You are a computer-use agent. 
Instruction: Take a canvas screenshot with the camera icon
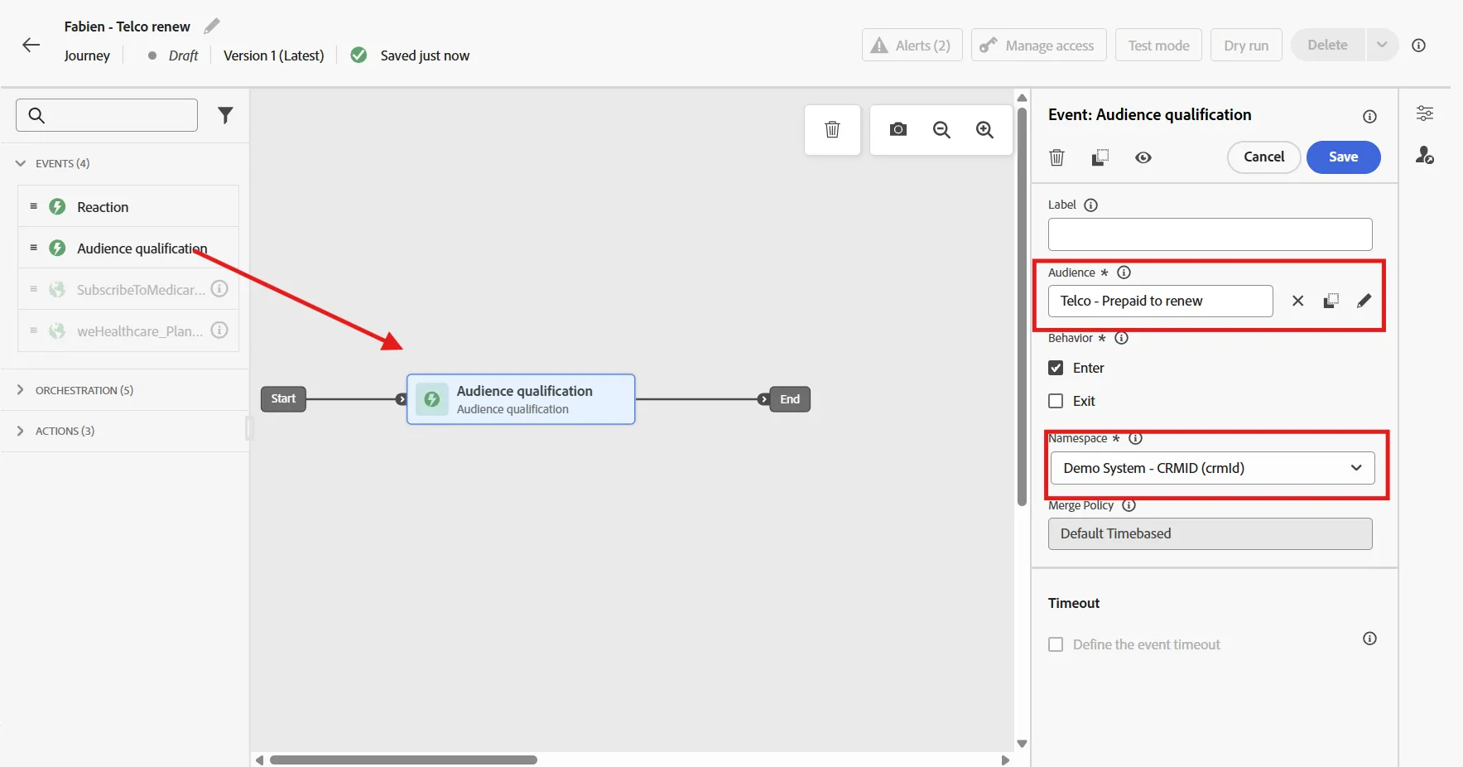click(898, 129)
